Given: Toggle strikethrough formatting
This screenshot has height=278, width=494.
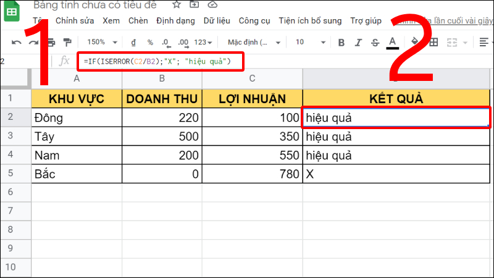Looking at the screenshot, I should click(x=375, y=43).
